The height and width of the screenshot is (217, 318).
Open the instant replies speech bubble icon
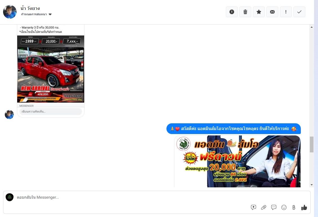pos(274,207)
